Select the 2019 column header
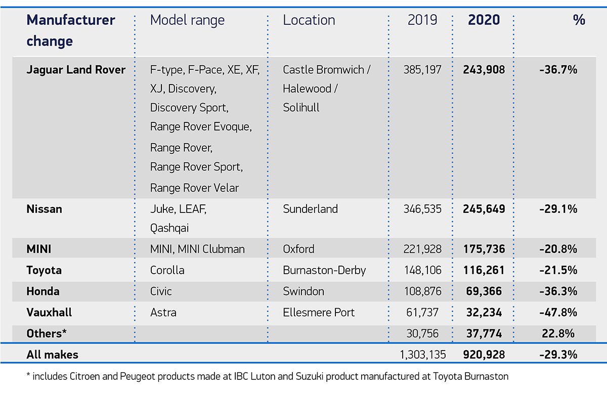Screen dimensions: 607x393 [422, 20]
